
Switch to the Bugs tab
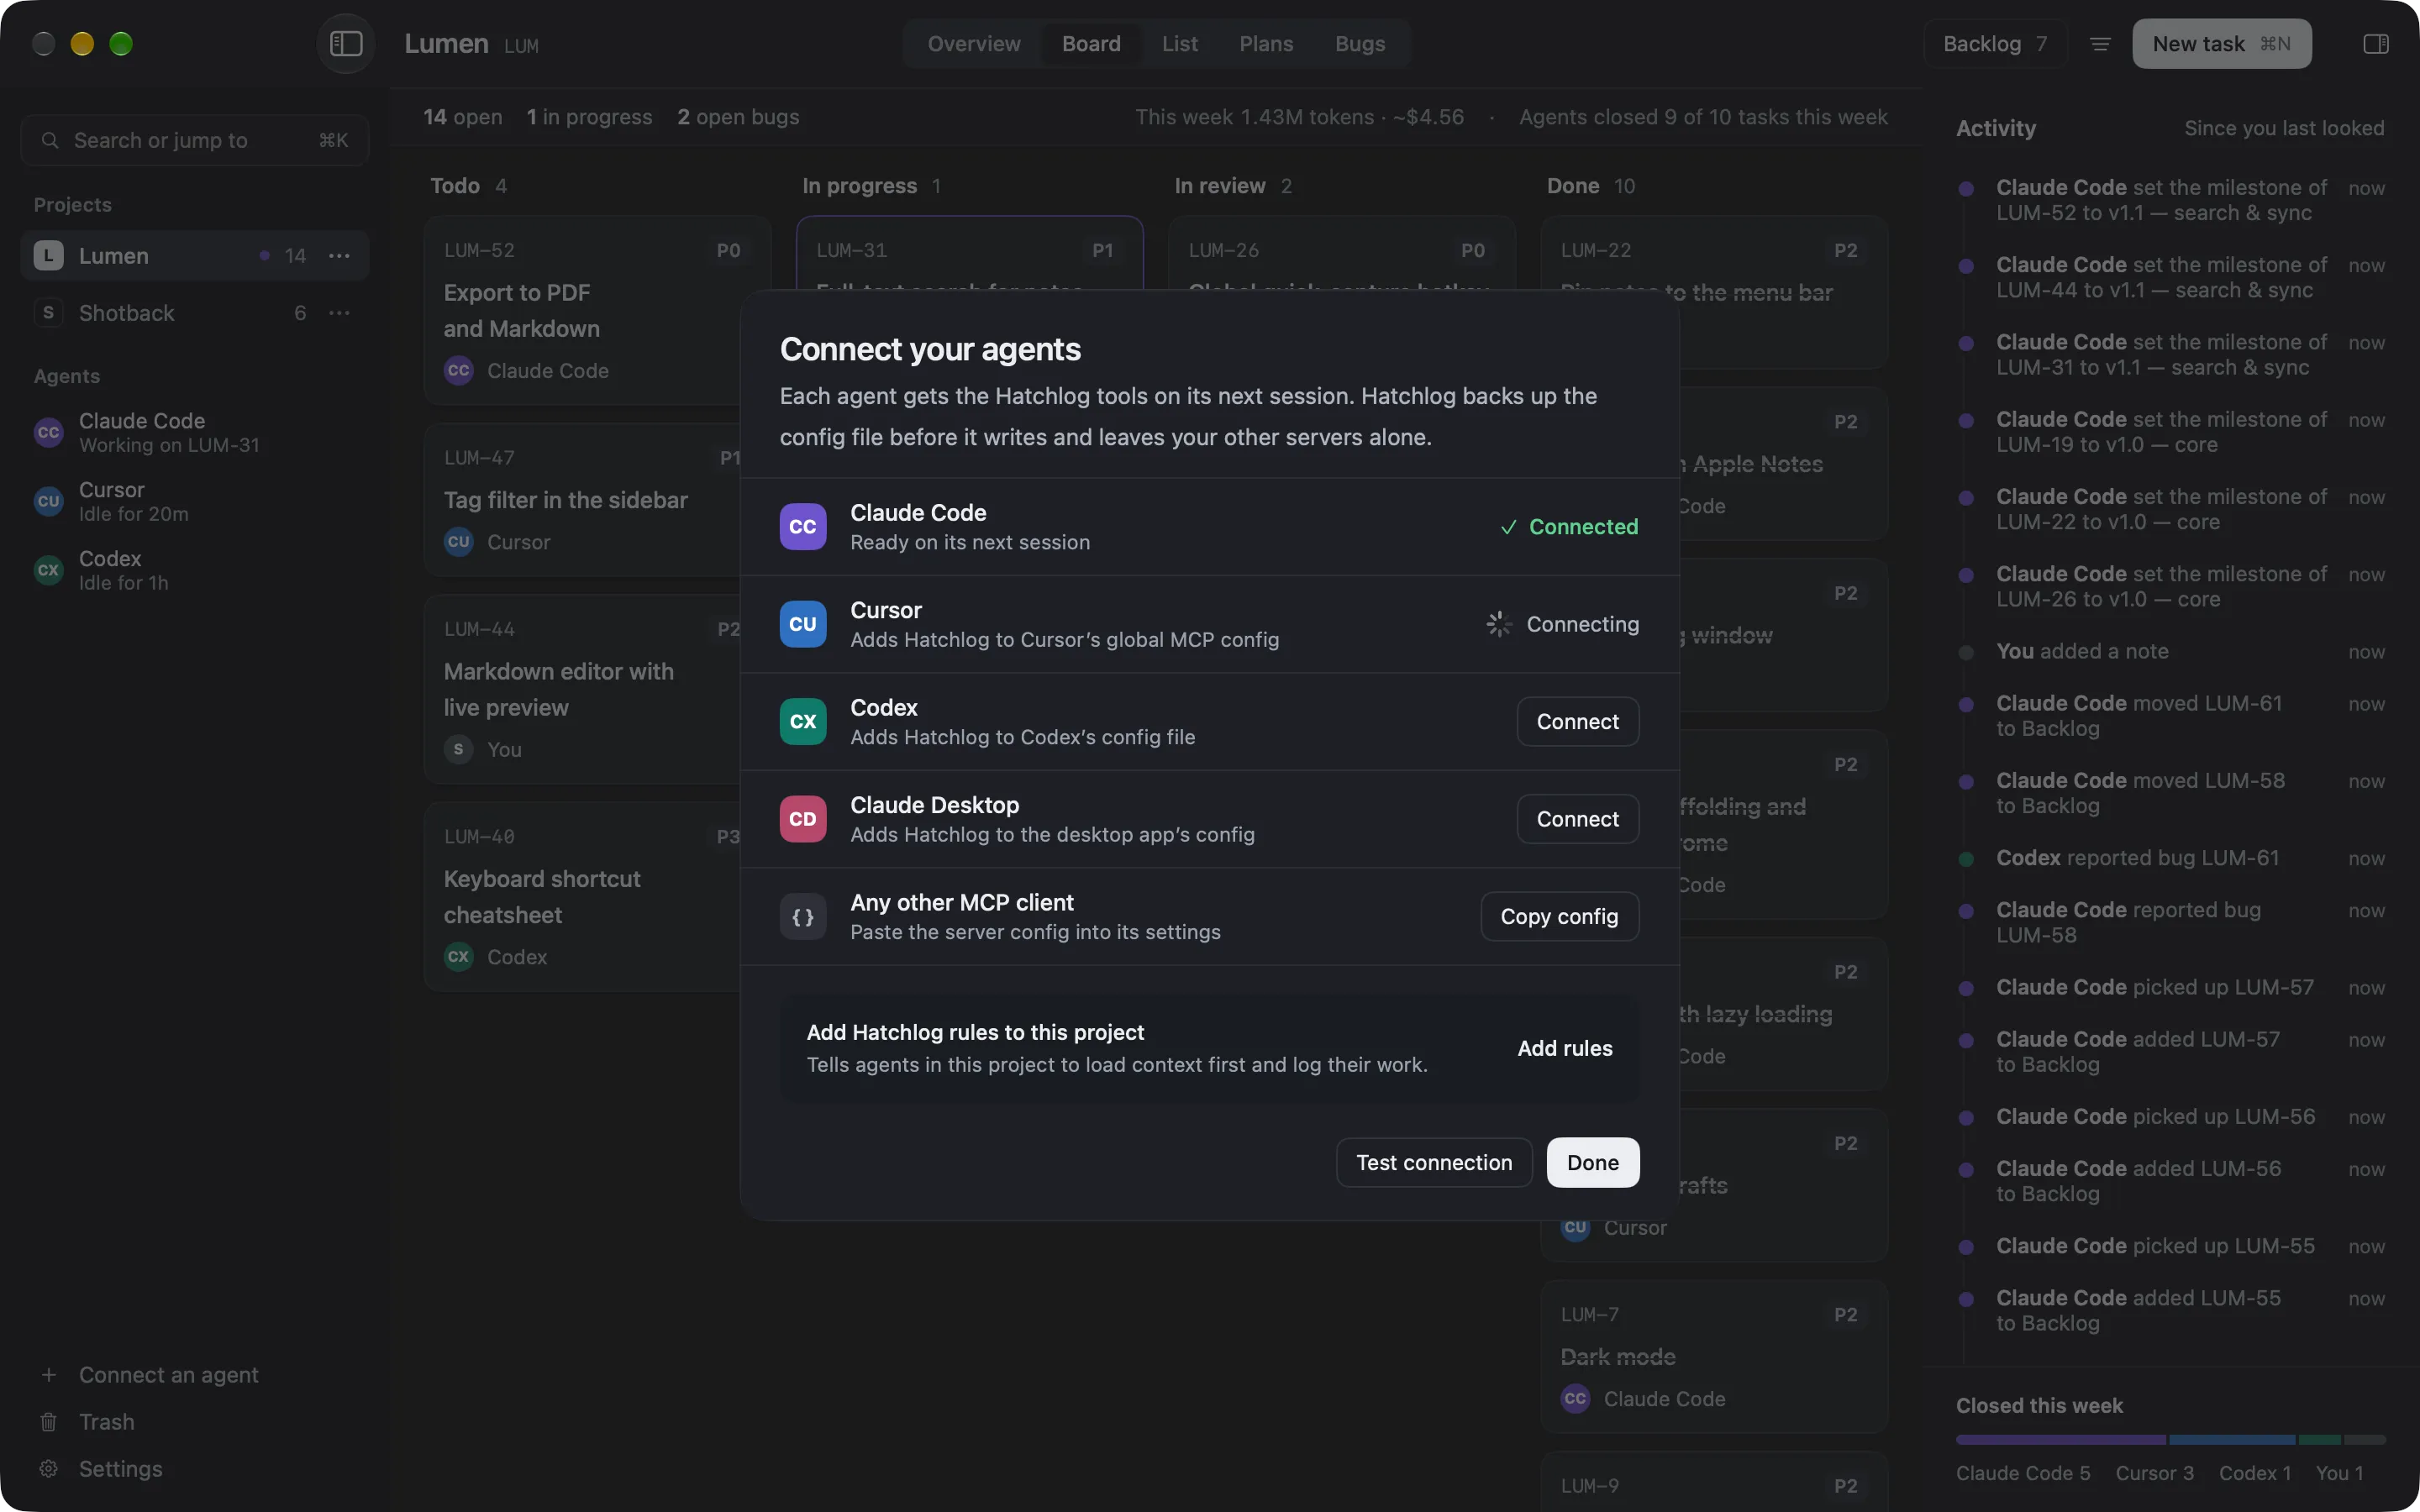tap(1360, 44)
